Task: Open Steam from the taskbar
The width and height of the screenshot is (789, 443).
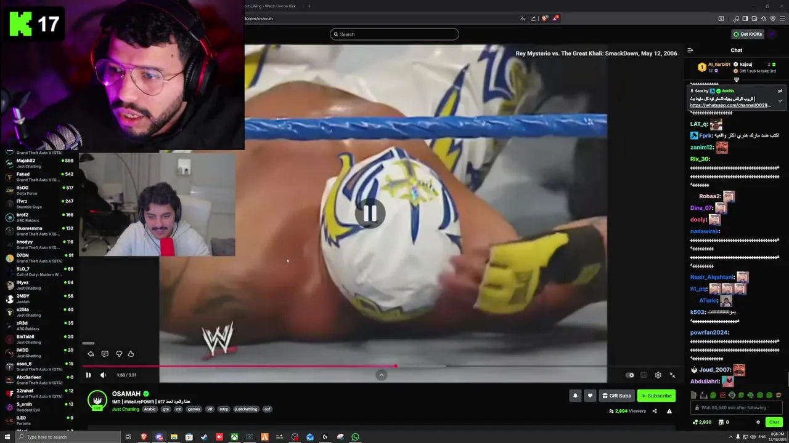Action: [x=204, y=437]
